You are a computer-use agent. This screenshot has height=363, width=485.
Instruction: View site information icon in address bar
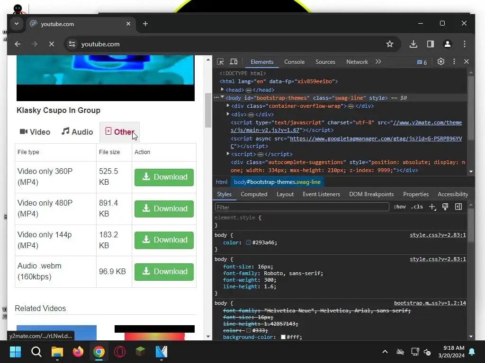pos(72,44)
